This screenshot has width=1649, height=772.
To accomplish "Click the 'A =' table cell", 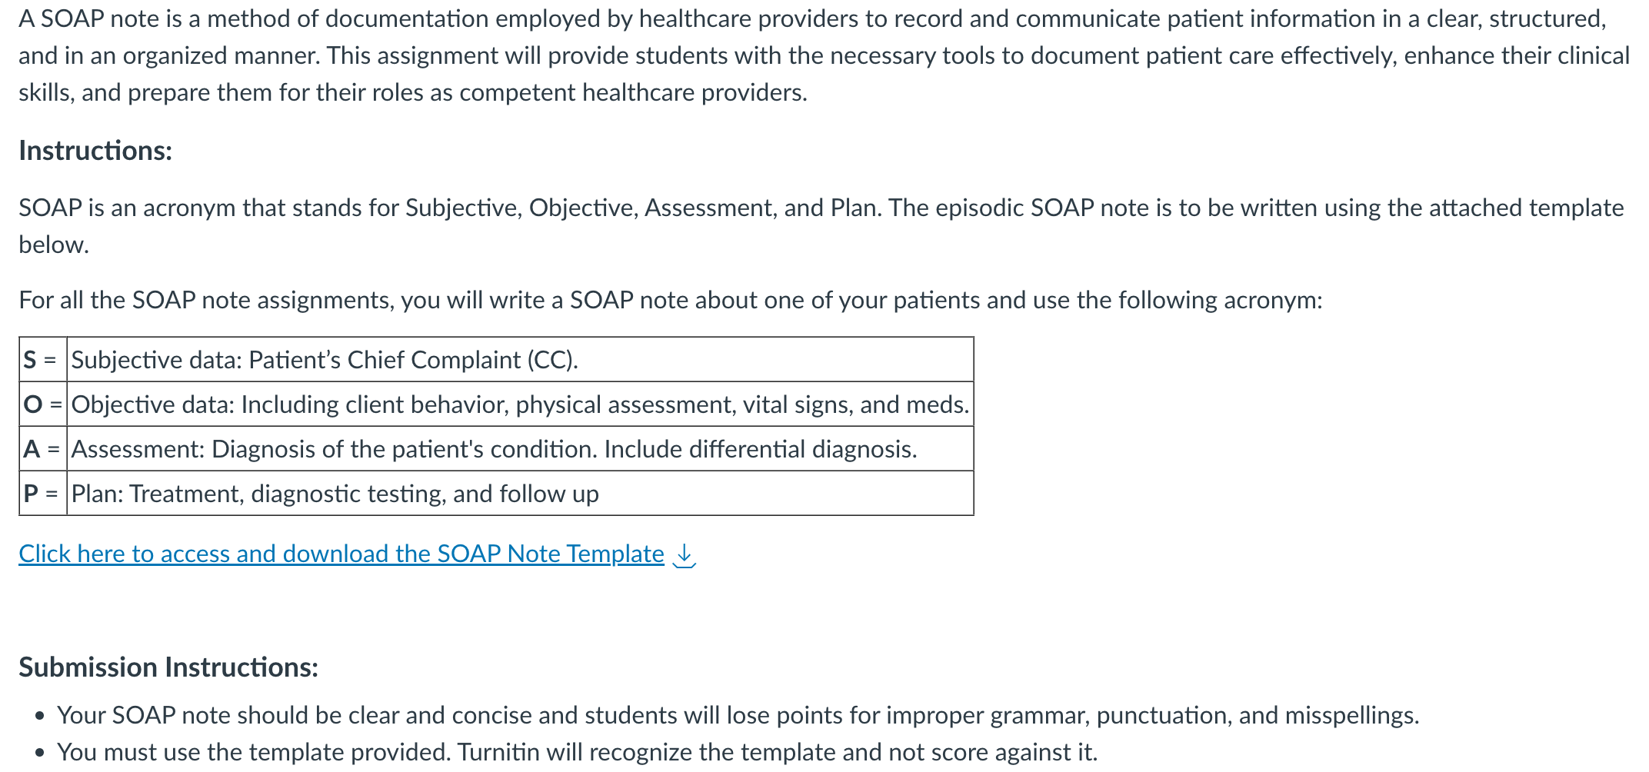I will pyautogui.click(x=43, y=449).
